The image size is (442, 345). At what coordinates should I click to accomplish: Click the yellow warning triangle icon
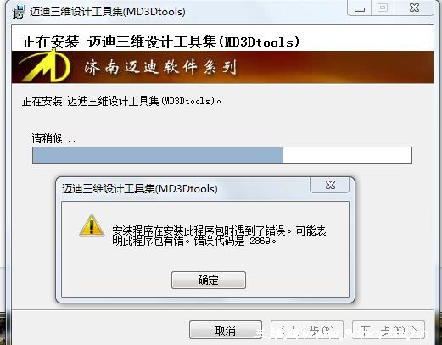pos(92,226)
